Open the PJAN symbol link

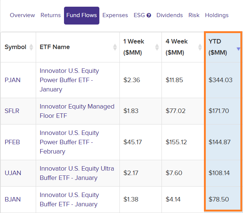coord(13,80)
